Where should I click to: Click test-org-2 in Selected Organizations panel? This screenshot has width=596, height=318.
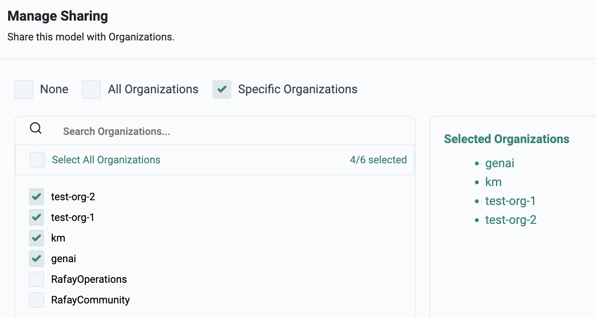pos(511,220)
